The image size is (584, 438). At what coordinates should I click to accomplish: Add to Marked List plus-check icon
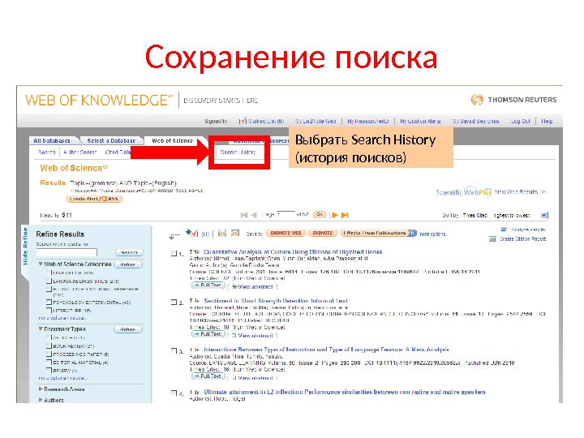pos(191,233)
